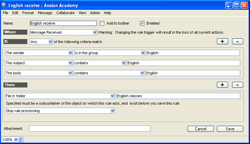The height and width of the screenshot is (144, 250).
Task: Remove a criteria row with minus button
Action: pos(238,42)
